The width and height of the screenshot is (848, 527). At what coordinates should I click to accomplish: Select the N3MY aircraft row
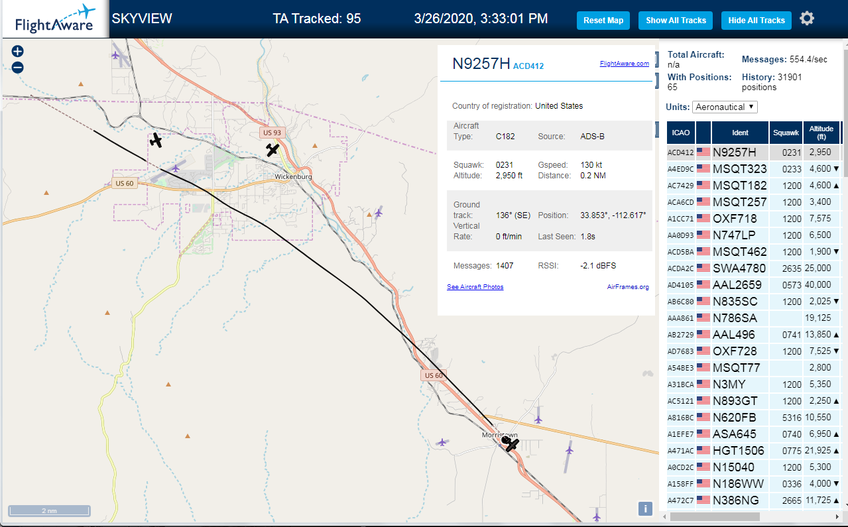click(753, 384)
